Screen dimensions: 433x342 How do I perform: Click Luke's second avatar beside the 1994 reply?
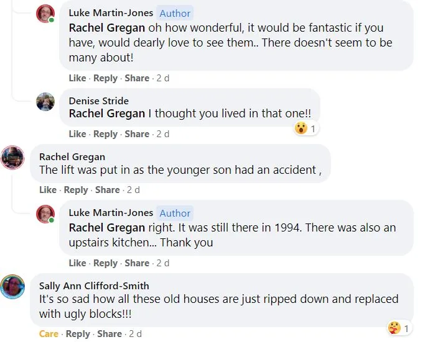point(45,214)
